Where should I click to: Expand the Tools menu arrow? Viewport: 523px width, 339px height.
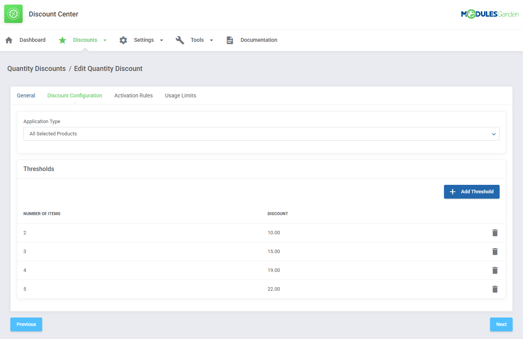point(211,40)
